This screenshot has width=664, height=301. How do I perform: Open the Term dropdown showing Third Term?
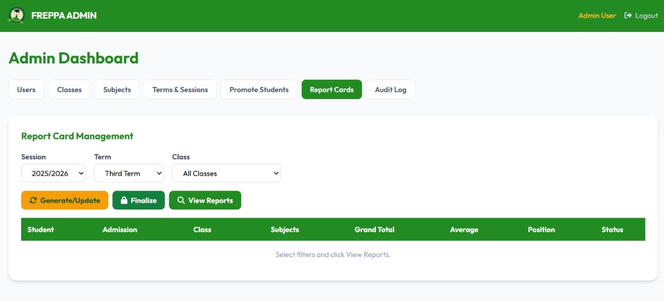click(129, 173)
